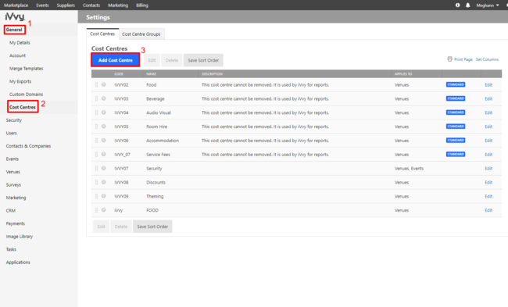The height and width of the screenshot is (307, 508).
Task: Grab the drag handle for Theming row
Action: point(96,196)
